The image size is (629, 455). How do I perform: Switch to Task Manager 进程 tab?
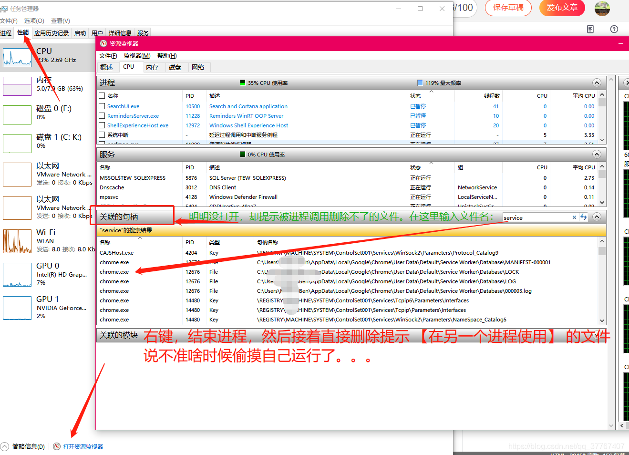pos(6,33)
